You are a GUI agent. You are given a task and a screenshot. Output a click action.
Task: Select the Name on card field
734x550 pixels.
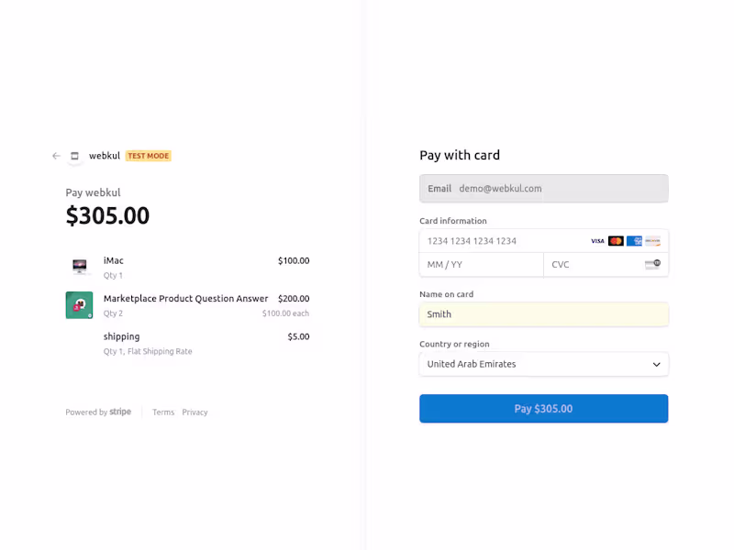click(x=543, y=314)
